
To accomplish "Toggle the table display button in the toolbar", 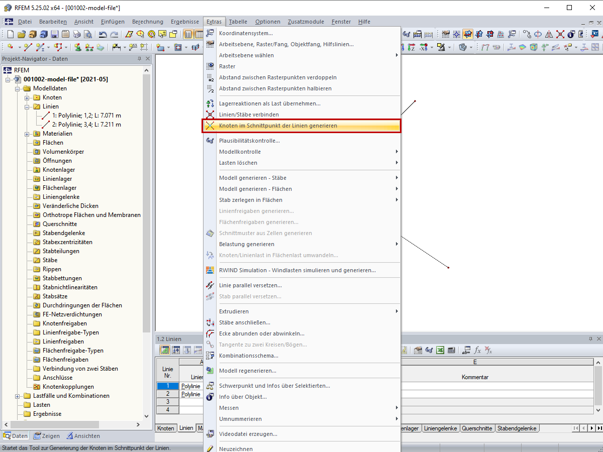I will 199,34.
